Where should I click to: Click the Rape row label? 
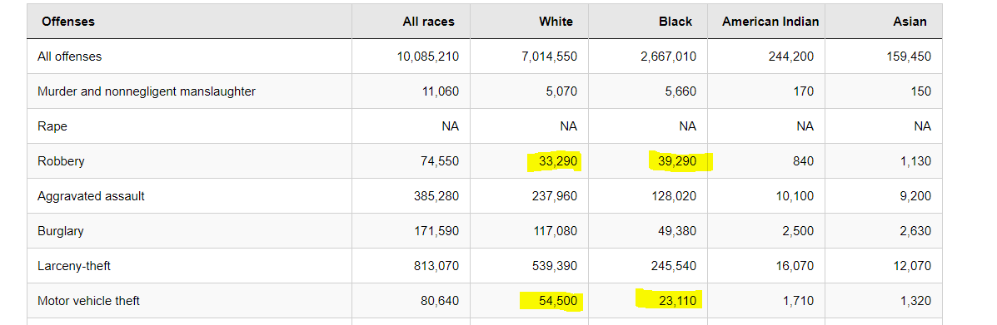[52, 126]
